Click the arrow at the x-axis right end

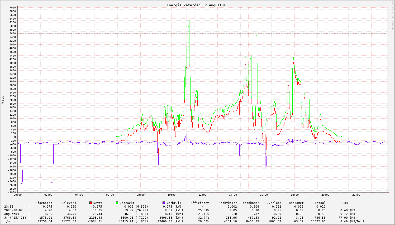[388, 193]
